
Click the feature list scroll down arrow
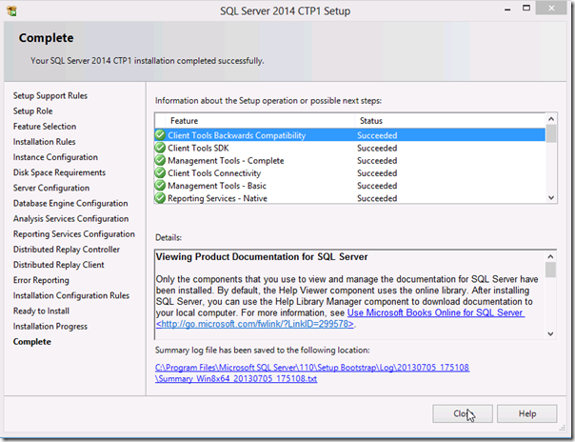point(551,197)
